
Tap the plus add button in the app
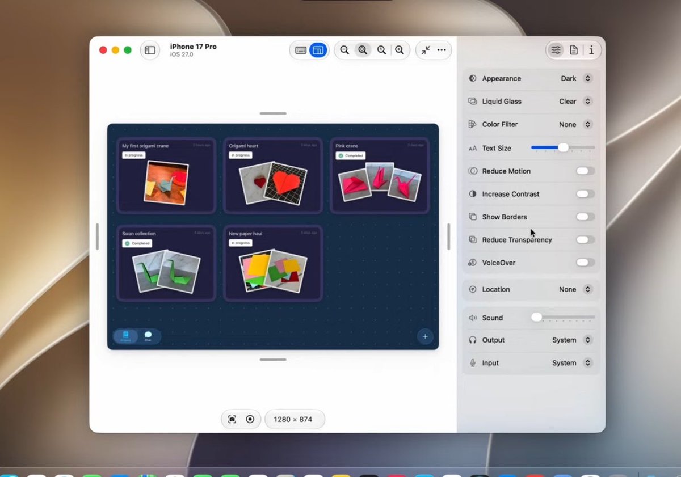(425, 336)
